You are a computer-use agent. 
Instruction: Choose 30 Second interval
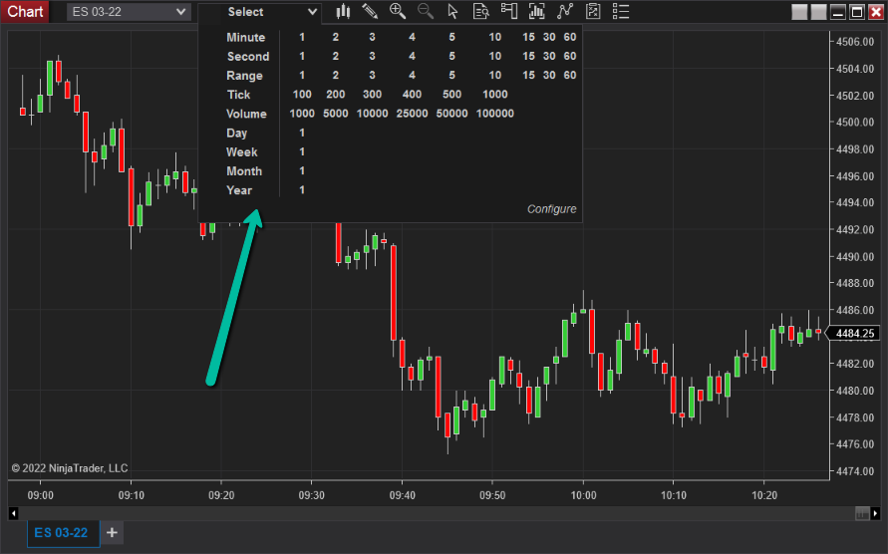click(549, 56)
